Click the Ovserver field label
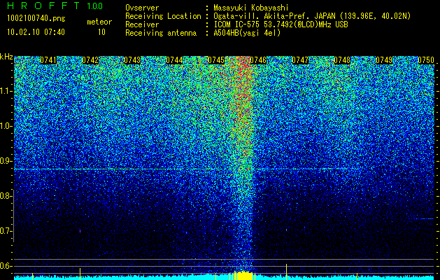 [x=142, y=8]
